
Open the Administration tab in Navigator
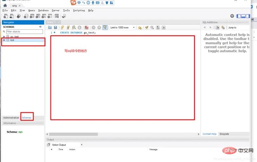[11, 118]
